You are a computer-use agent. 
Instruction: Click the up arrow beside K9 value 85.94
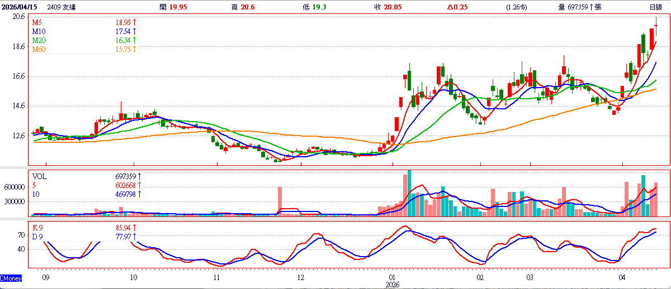tap(134, 228)
